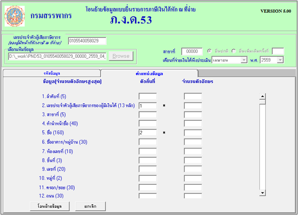Click ตัวคั่นที่ field containing 2 for 5. ชื่อ
Viewport: 298px width, 215px height.
pos(148,133)
